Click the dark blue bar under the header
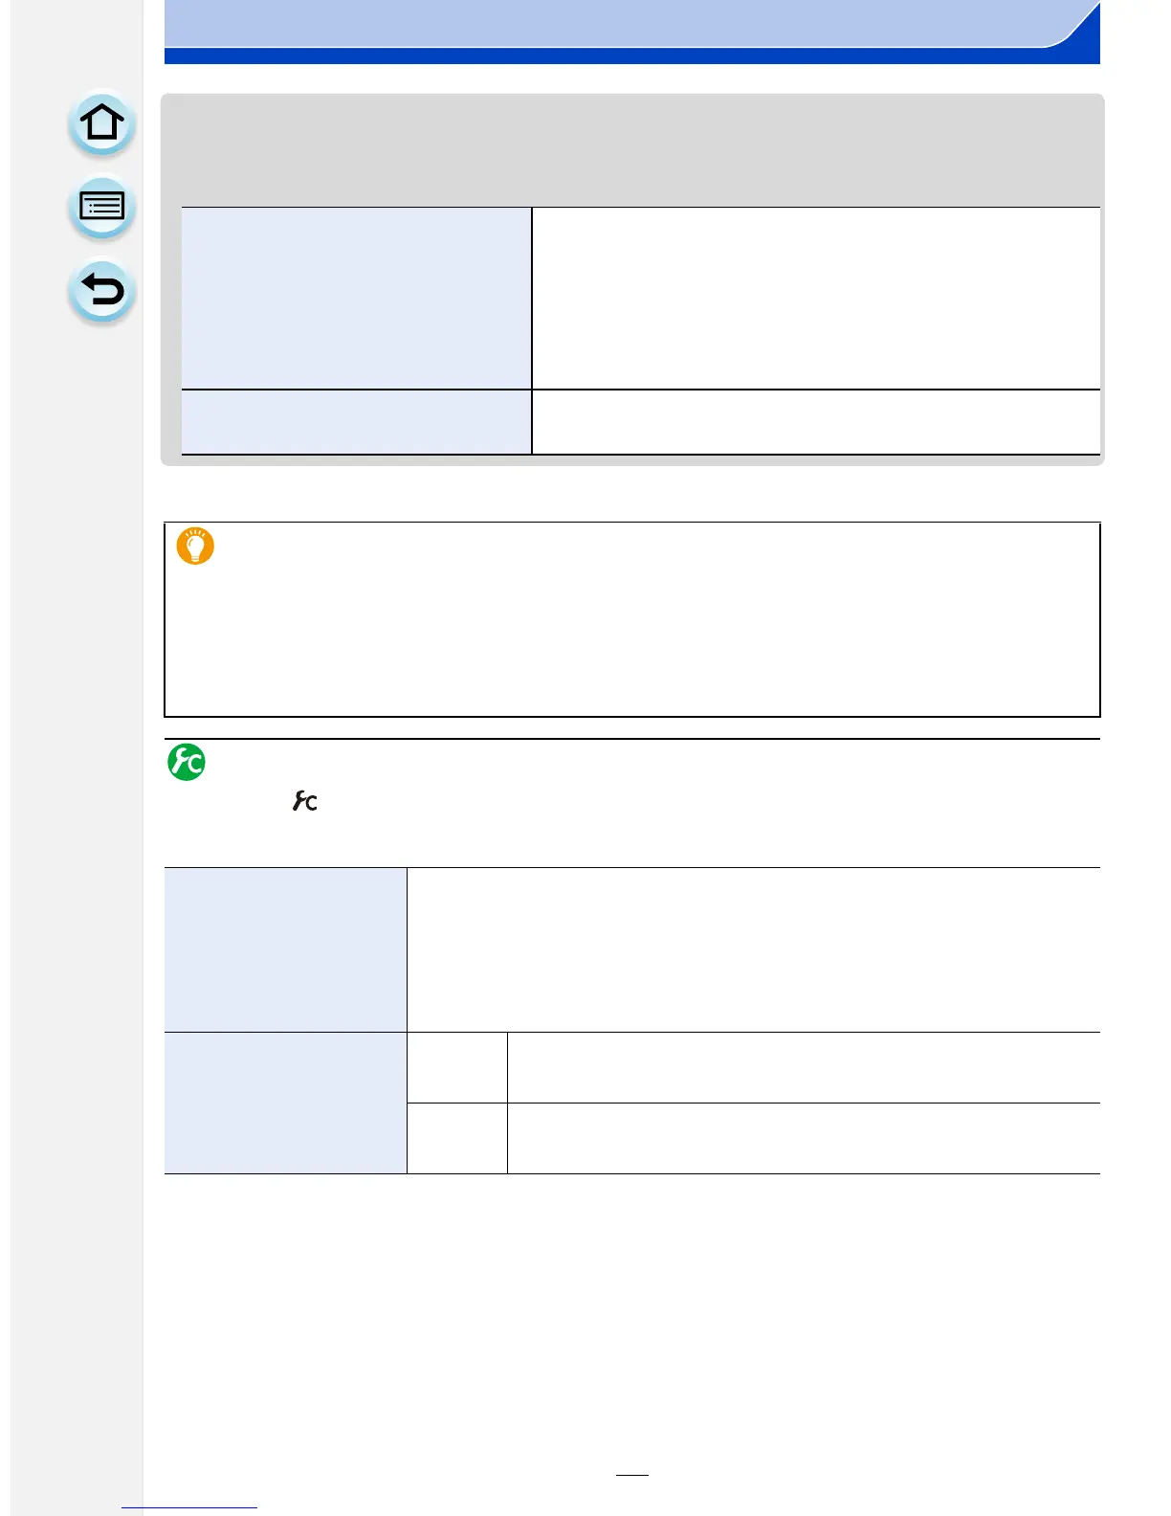The image size is (1171, 1516). 631,56
